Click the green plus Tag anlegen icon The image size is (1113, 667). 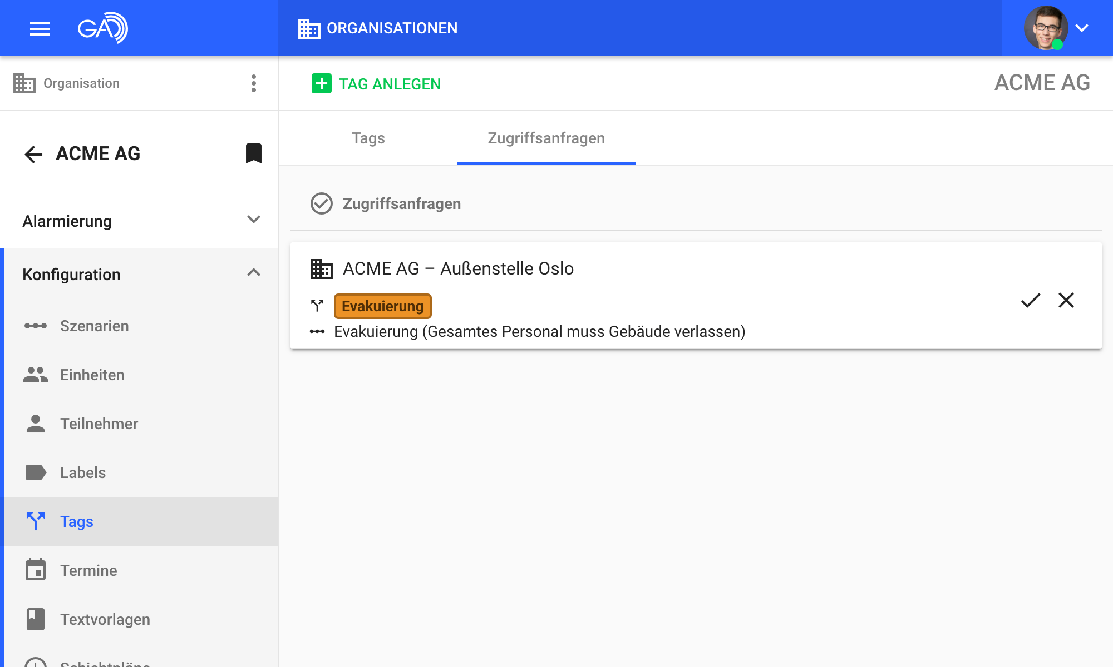[x=321, y=84]
